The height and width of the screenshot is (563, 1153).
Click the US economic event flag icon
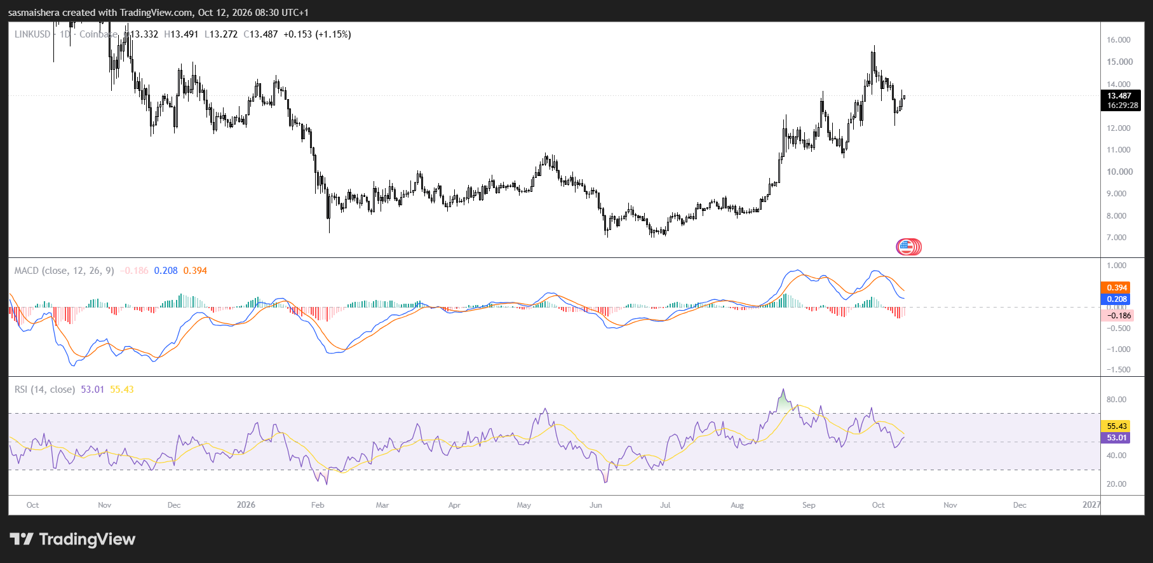906,247
